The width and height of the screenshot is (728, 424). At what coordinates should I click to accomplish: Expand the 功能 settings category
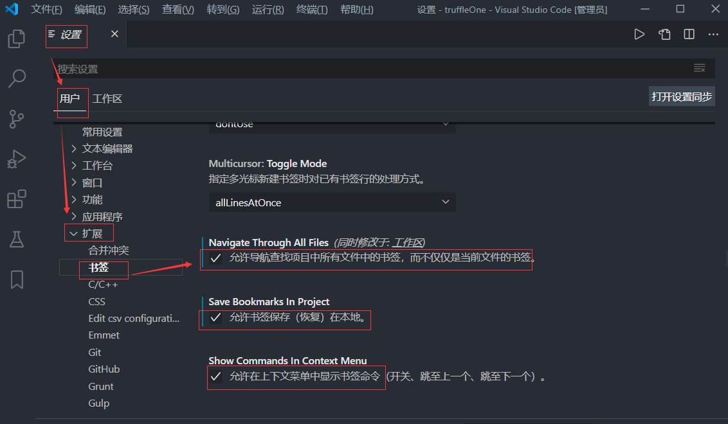tap(74, 200)
